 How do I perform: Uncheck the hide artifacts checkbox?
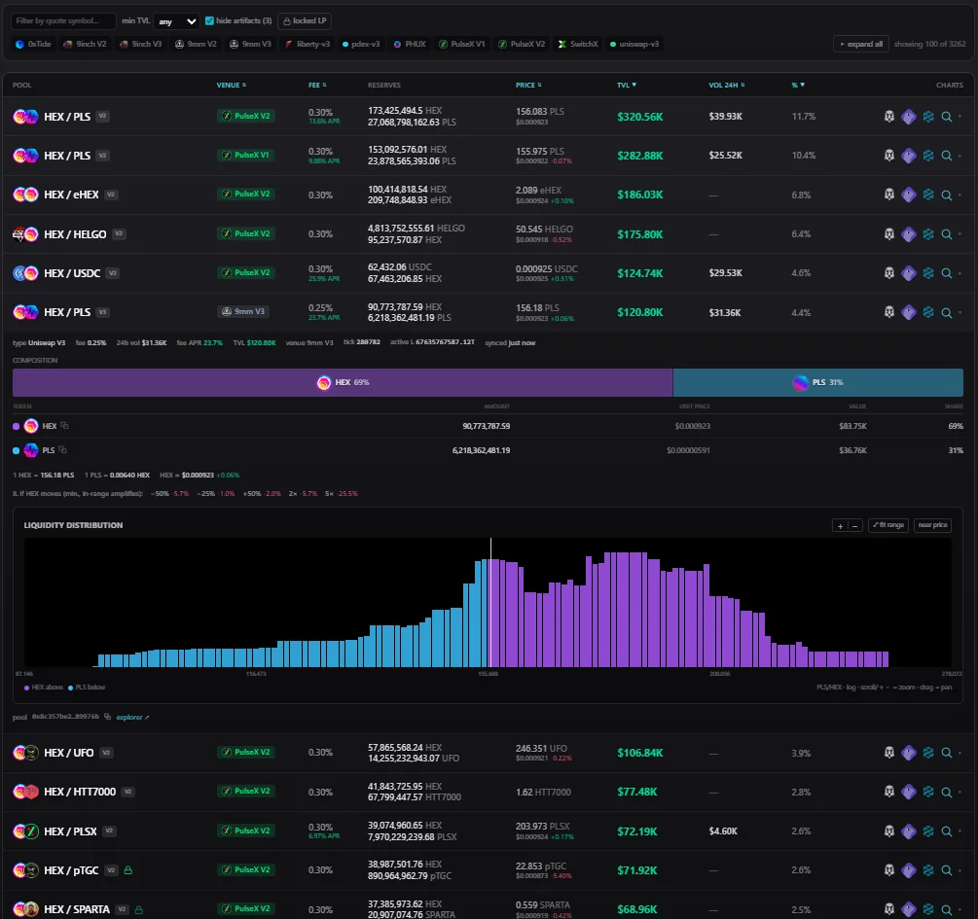point(209,20)
